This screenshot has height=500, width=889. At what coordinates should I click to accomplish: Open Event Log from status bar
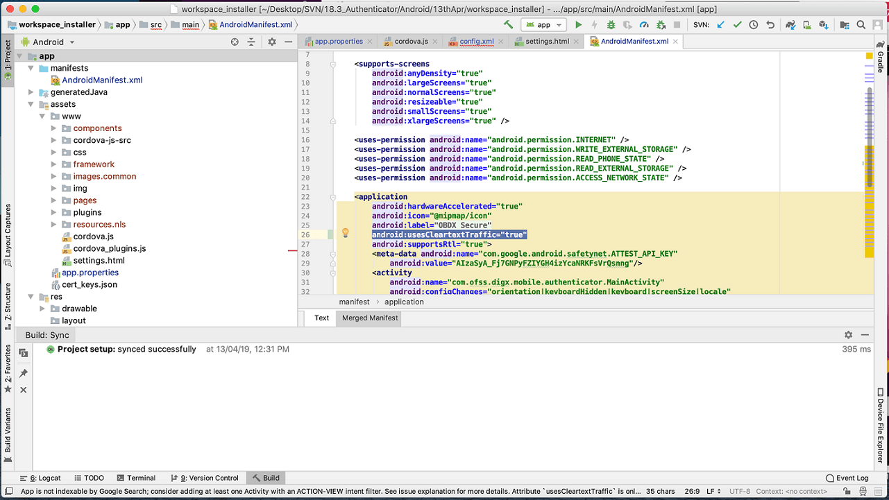click(x=847, y=478)
